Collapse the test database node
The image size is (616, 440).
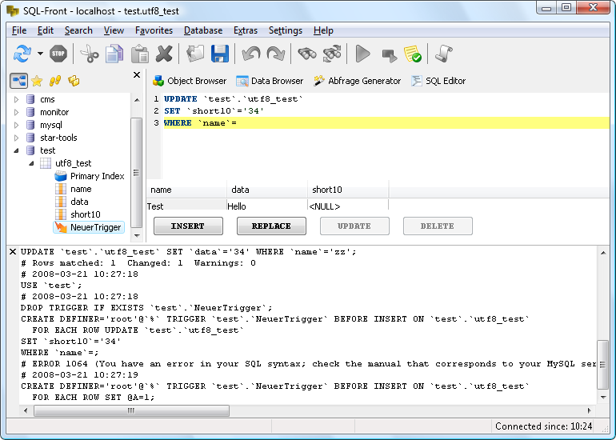click(17, 150)
